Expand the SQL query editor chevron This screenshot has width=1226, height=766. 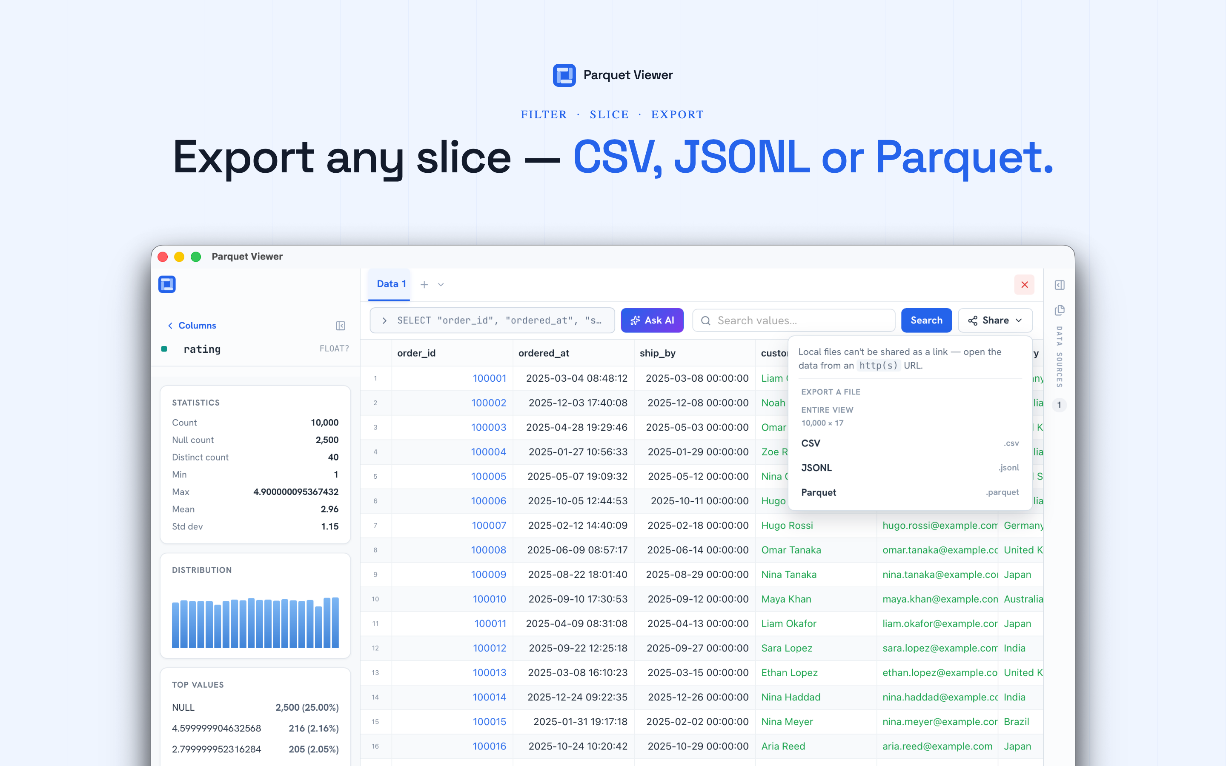click(384, 321)
